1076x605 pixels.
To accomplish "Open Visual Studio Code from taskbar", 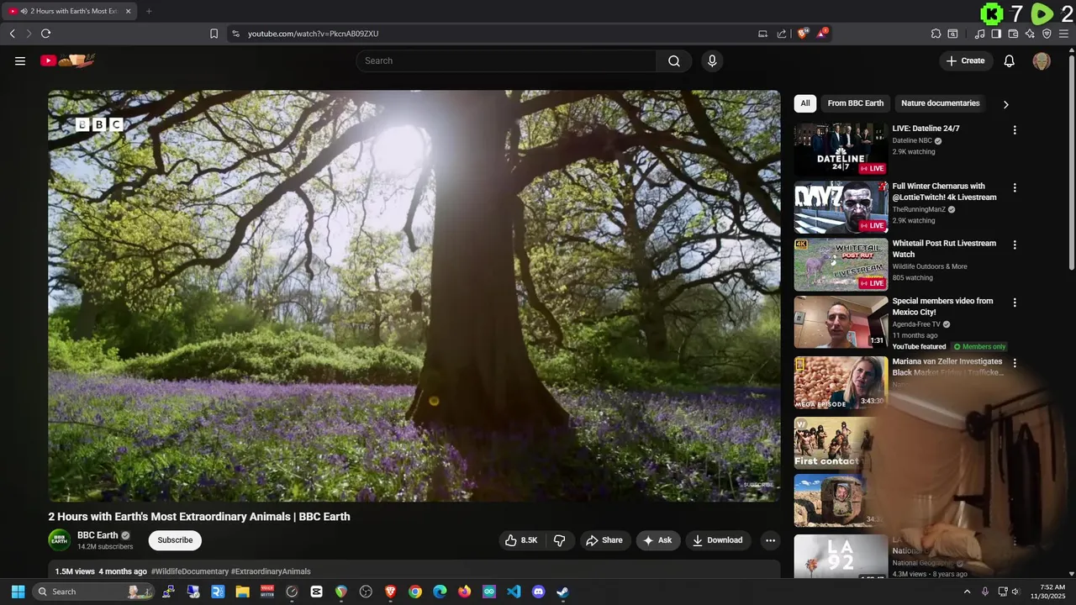I will click(x=514, y=592).
